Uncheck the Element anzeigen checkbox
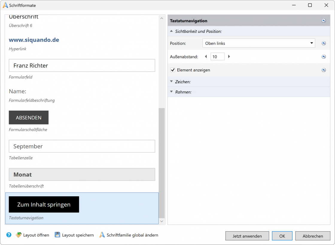Viewport: 335px width, 245px height. [173, 70]
